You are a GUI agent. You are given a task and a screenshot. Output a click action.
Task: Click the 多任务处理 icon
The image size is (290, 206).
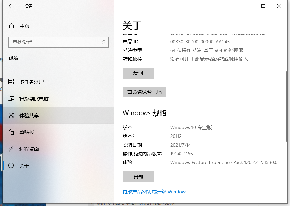click(11, 82)
